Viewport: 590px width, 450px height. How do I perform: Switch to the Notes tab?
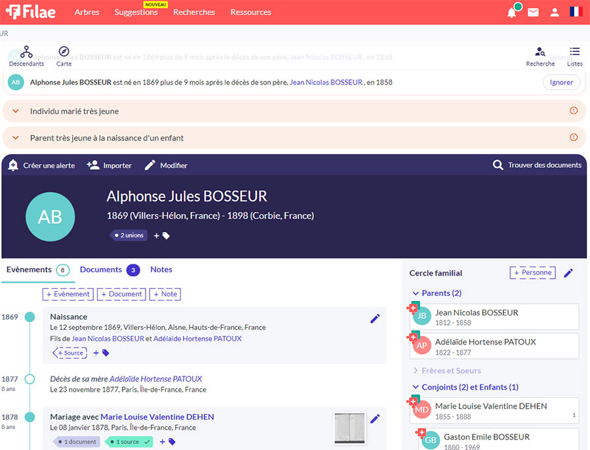coord(161,270)
